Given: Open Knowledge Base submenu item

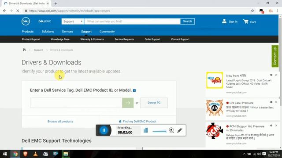Looking at the screenshot, I should [60, 39].
